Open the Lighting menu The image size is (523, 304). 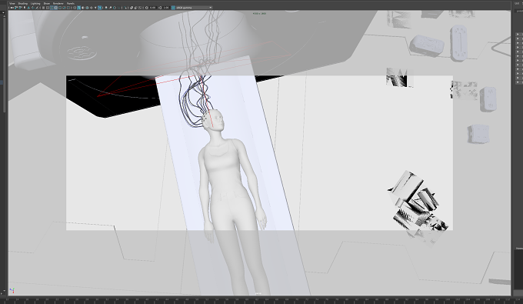pos(35,3)
